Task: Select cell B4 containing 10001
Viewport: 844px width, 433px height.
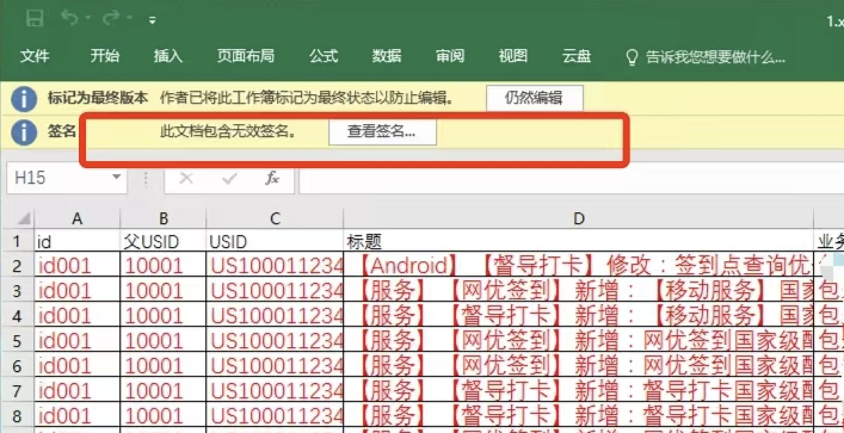Action: [163, 315]
